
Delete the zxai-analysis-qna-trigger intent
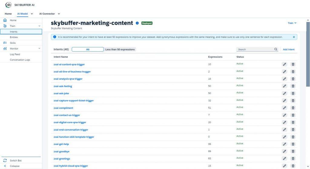tap(293, 79)
